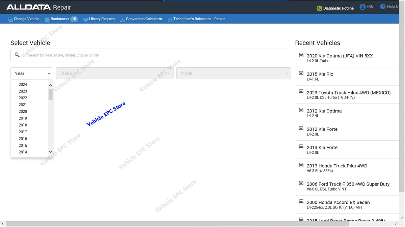Click L4-2.0L Turbo engine text
Viewport: 405px width, 227px height.
[x=318, y=61]
